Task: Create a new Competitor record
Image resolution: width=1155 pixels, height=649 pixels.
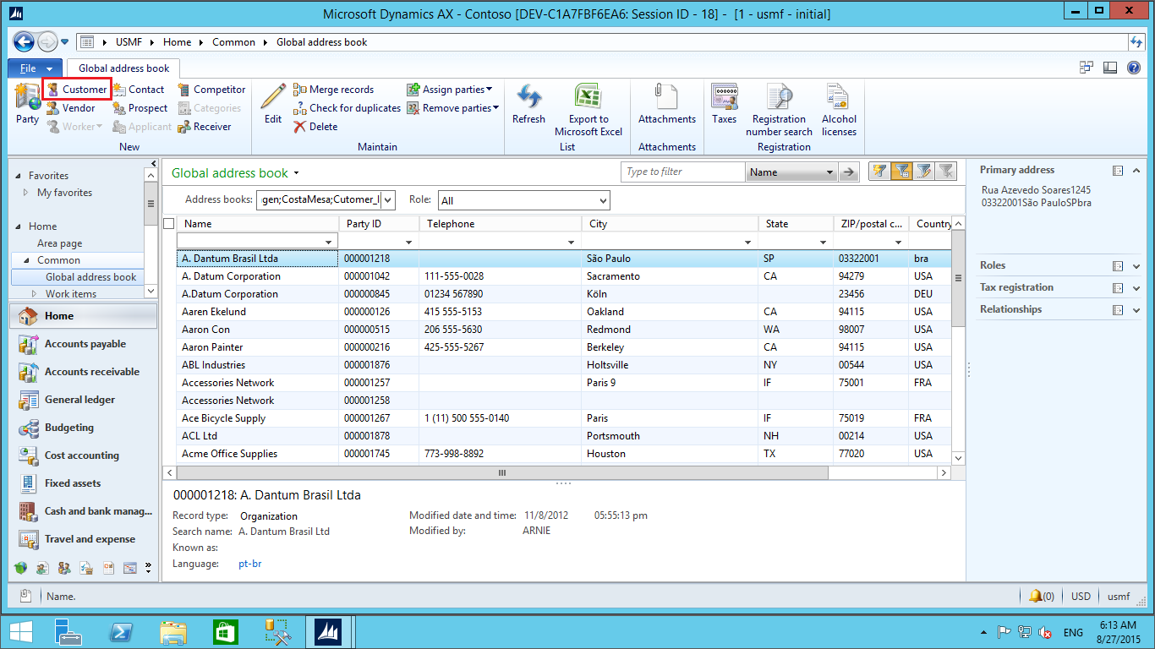Action: point(211,90)
